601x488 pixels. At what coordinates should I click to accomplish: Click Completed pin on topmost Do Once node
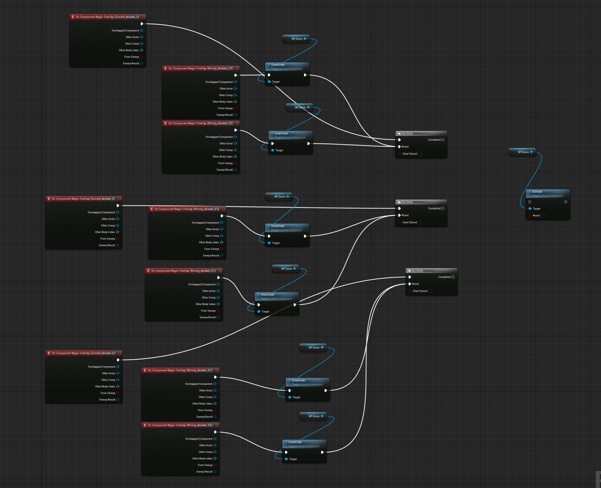tap(443, 140)
